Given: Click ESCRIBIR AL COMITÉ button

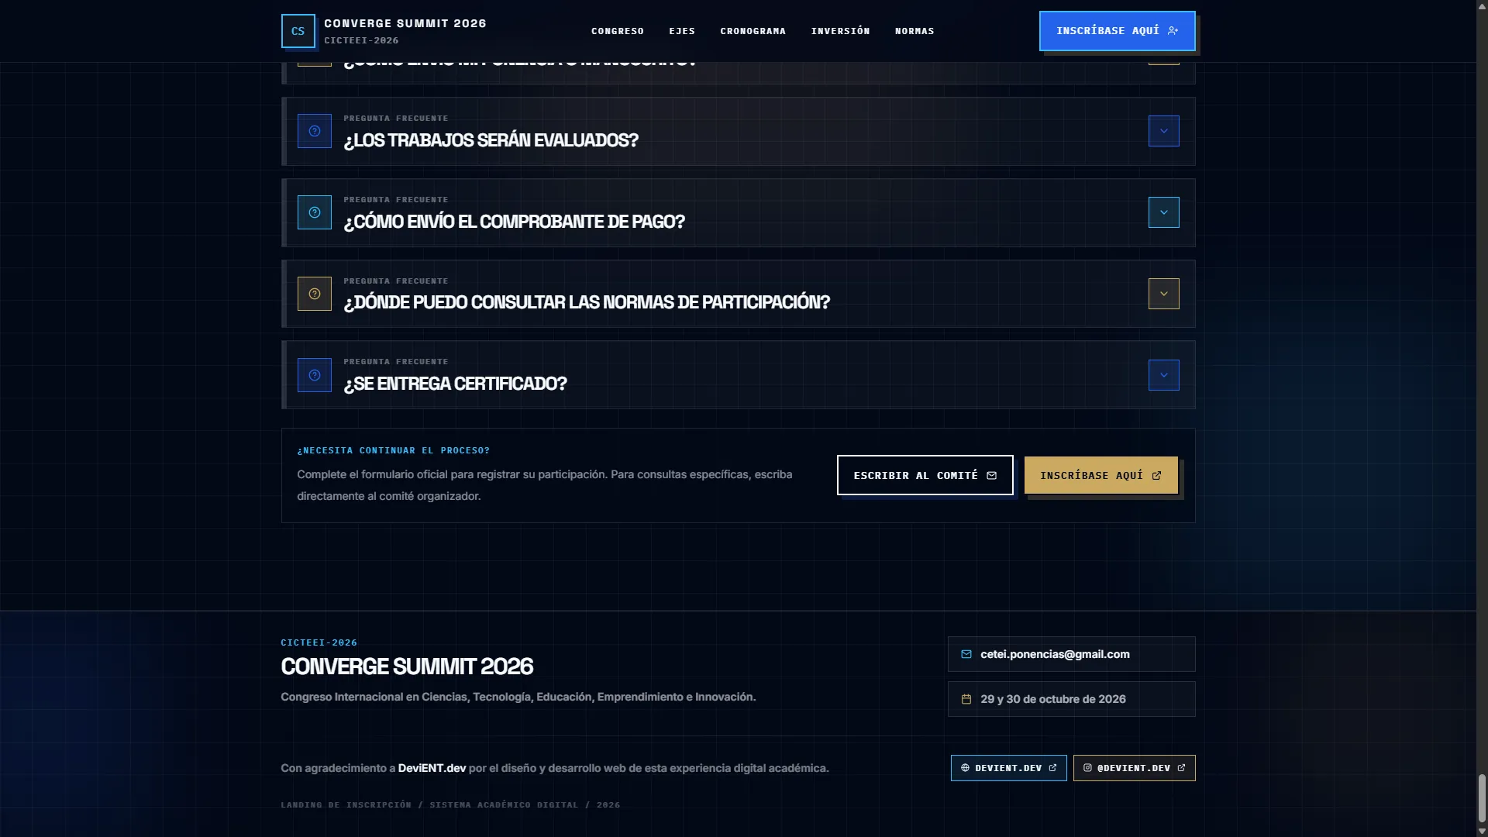Looking at the screenshot, I should click(925, 475).
